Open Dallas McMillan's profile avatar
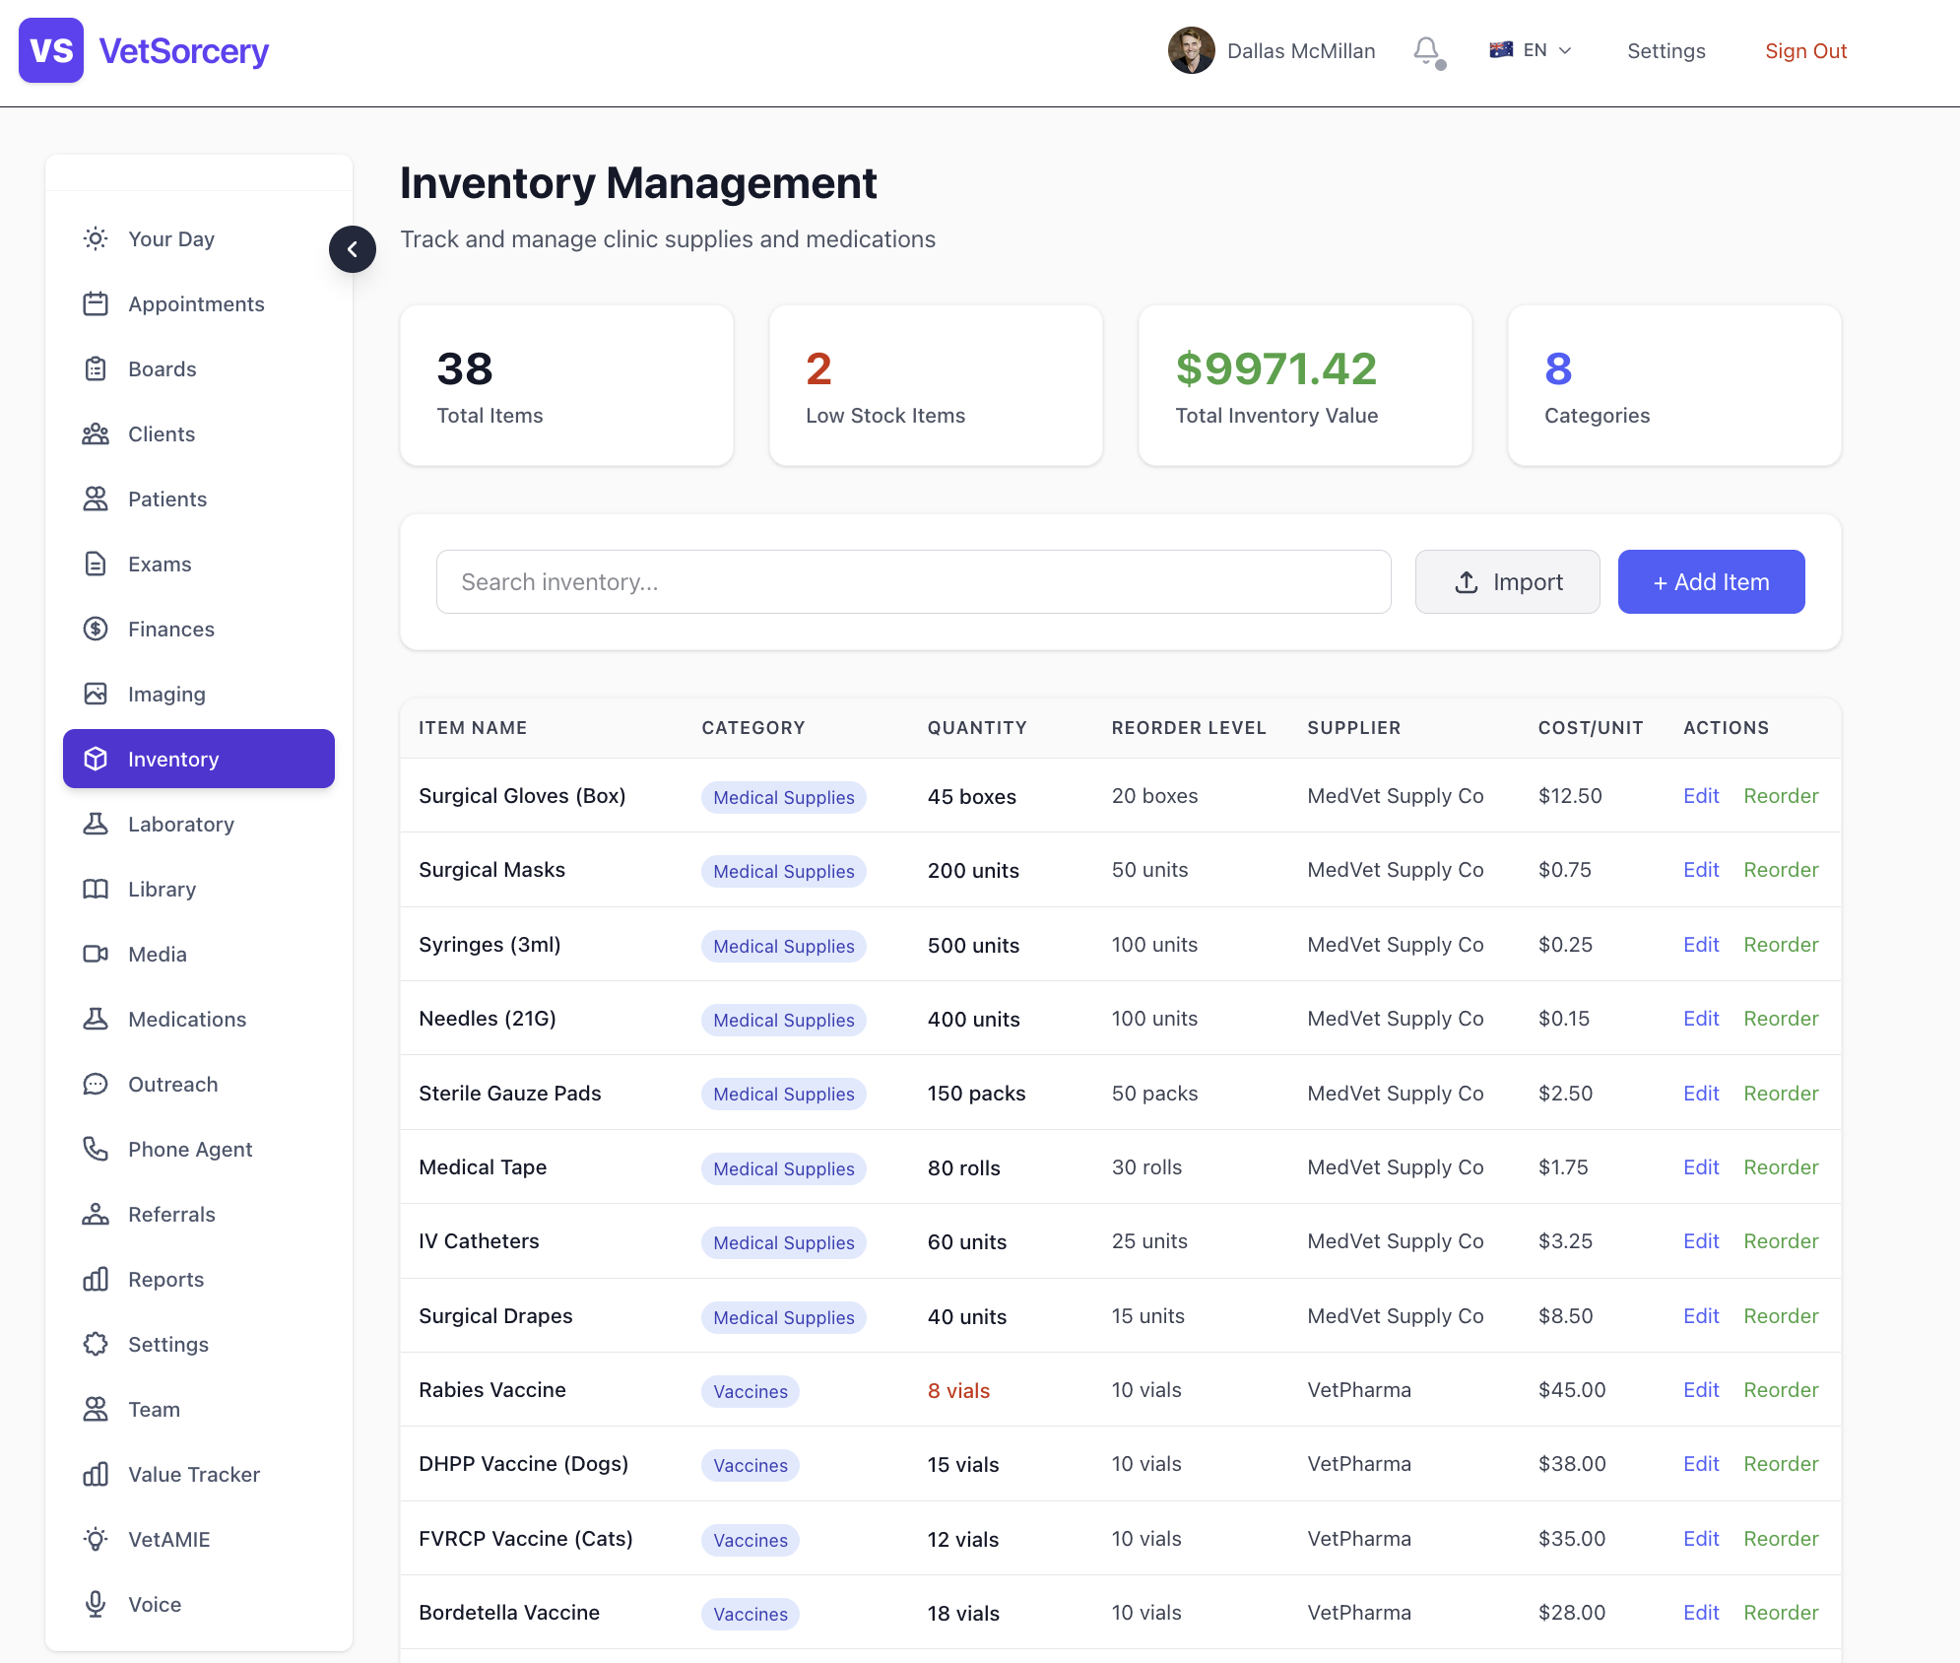Viewport: 1960px width, 1663px height. 1191,50
